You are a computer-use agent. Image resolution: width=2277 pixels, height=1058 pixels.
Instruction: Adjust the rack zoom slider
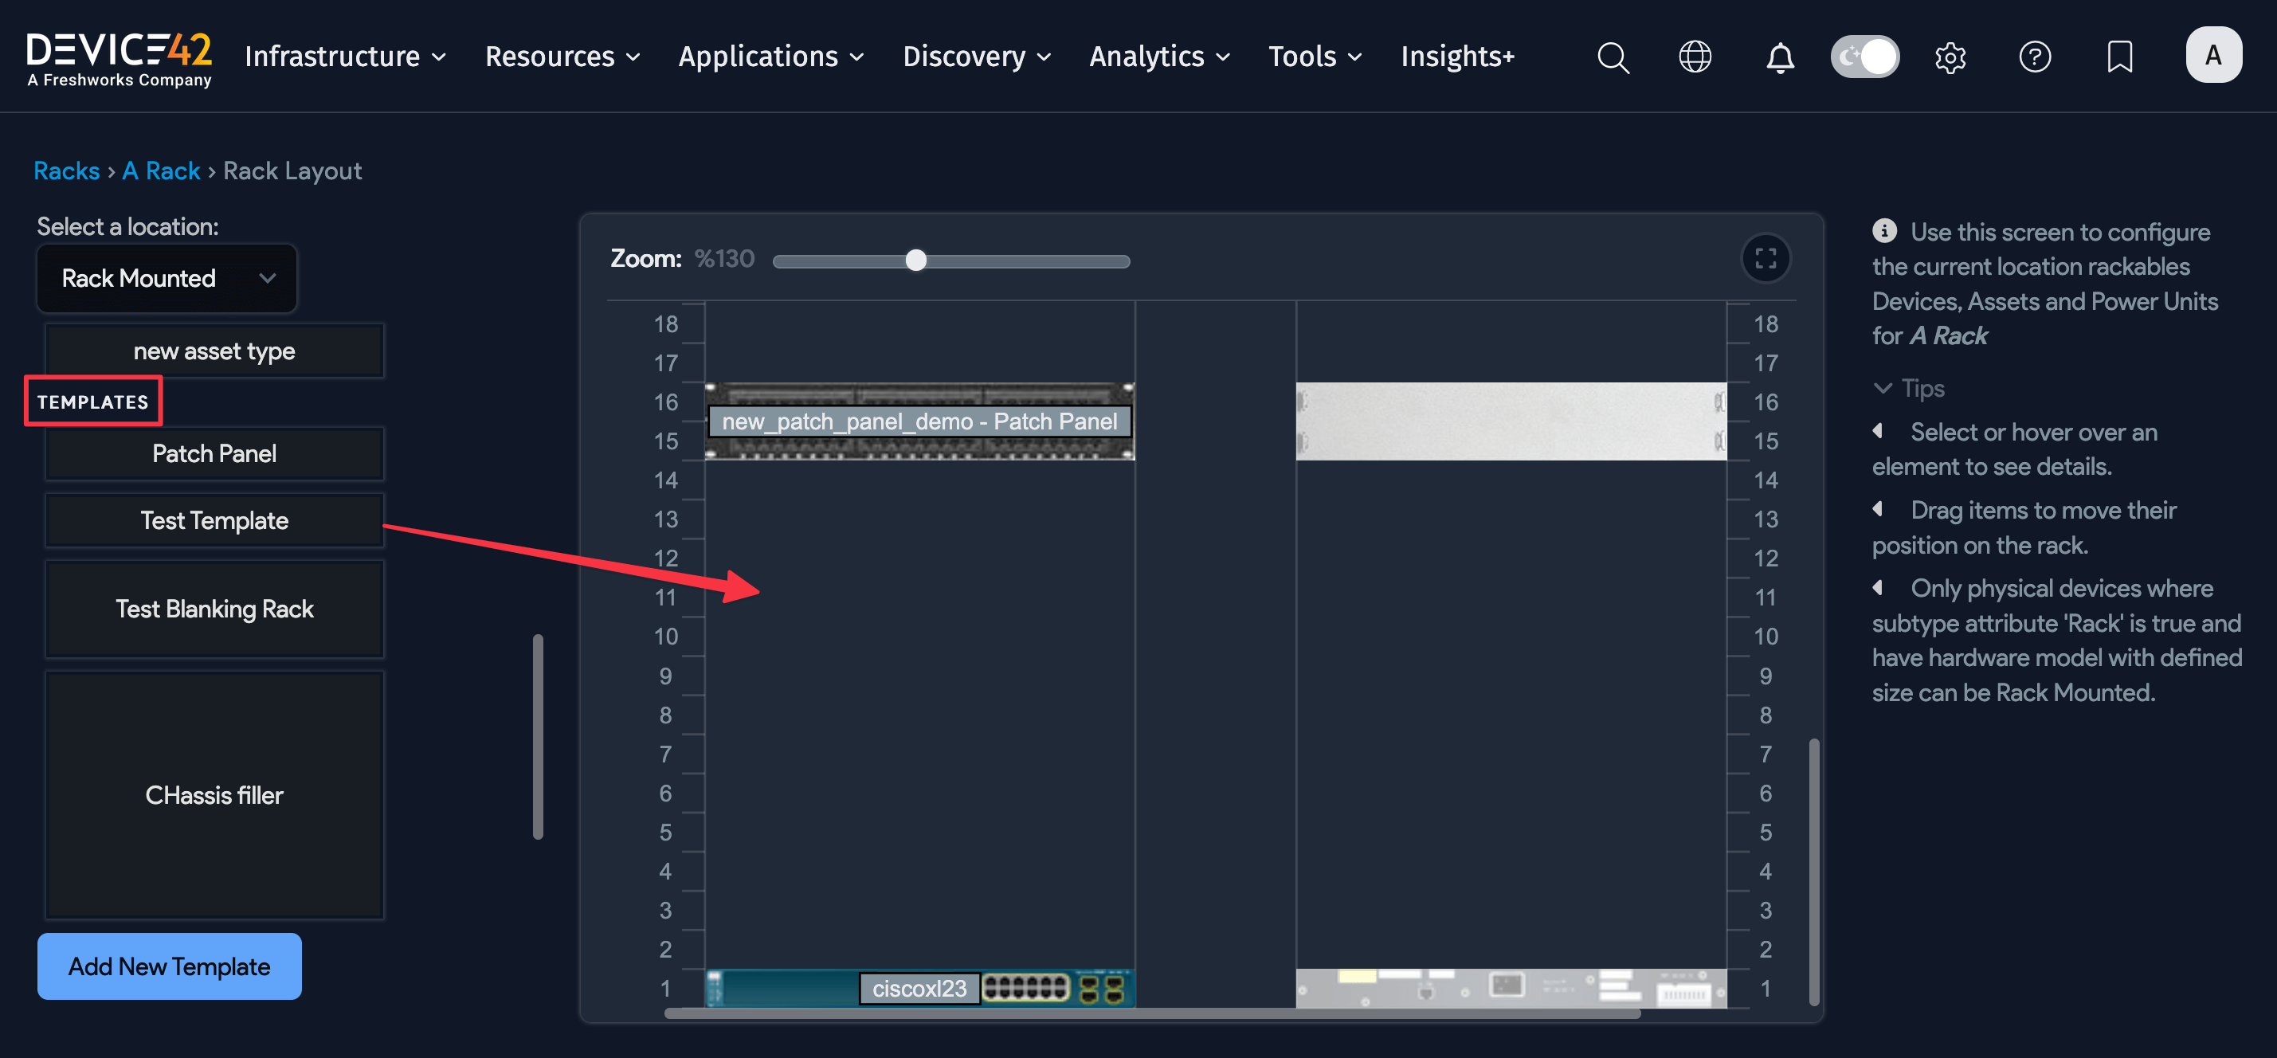[915, 260]
